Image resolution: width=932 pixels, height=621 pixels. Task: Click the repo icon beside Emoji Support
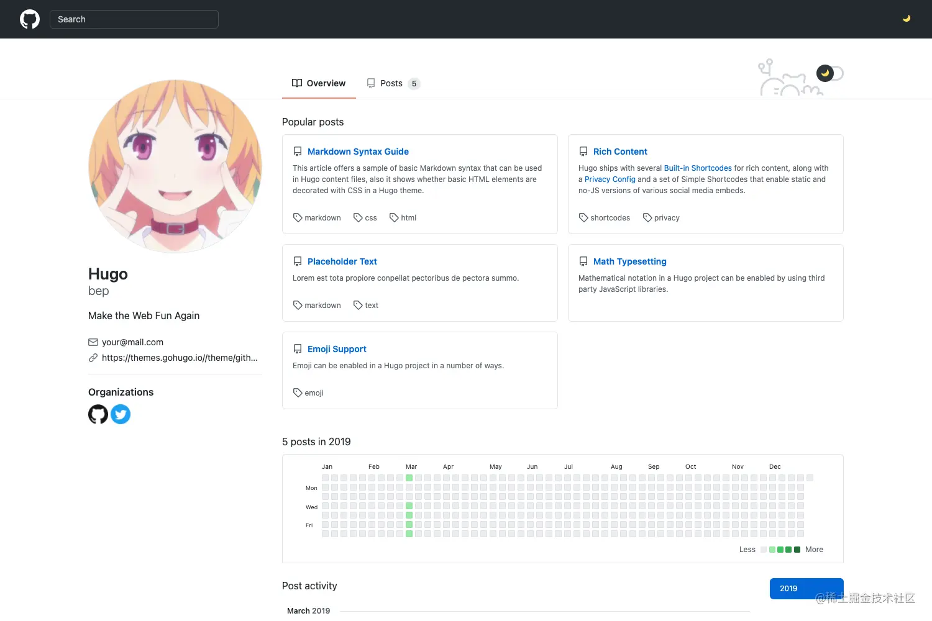[x=298, y=349]
